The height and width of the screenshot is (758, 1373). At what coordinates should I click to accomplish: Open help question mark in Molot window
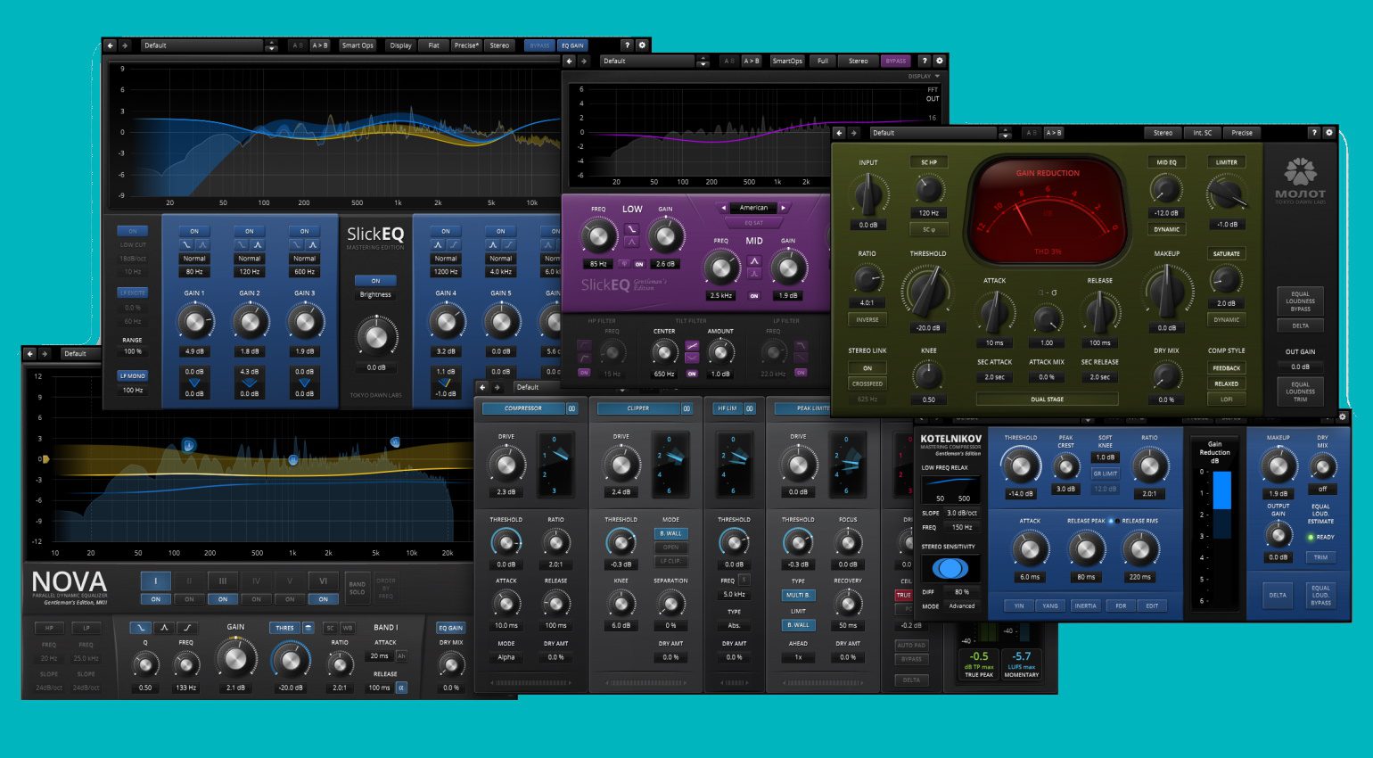[1313, 132]
